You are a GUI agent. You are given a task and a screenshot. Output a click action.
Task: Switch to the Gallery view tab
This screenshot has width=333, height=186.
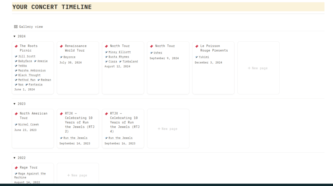(28, 27)
